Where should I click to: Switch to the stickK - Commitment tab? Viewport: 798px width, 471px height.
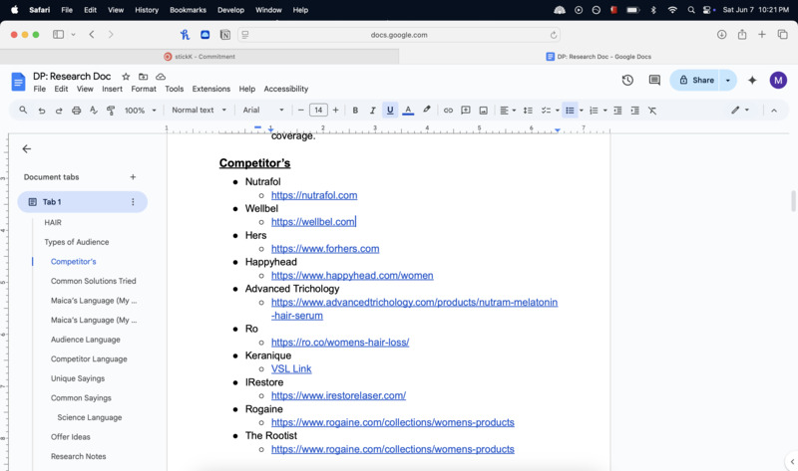point(199,57)
